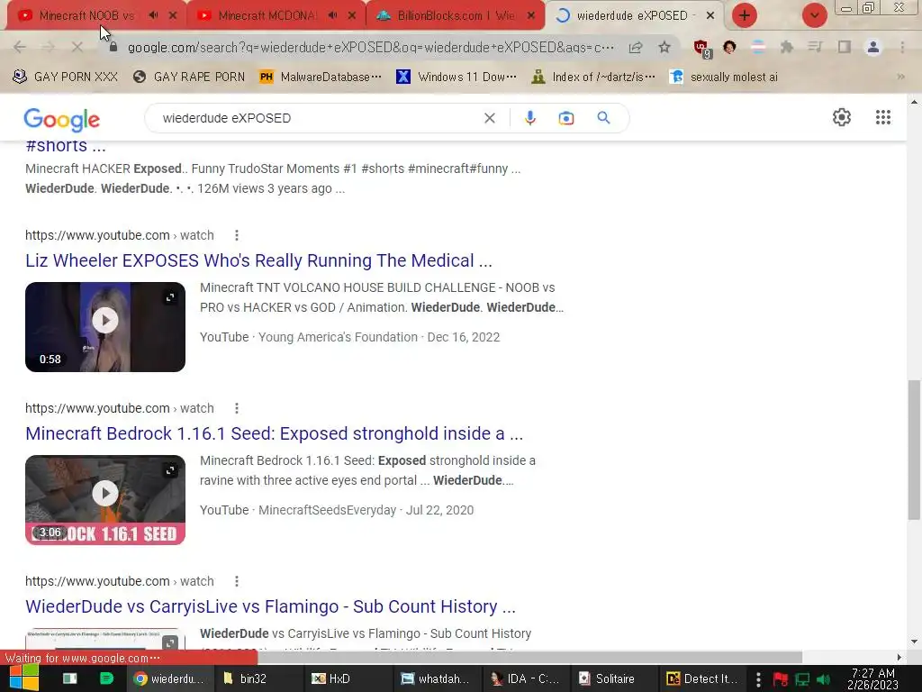
Task: Open options for the WiederDude vs CarryisLive result
Action: click(x=237, y=581)
